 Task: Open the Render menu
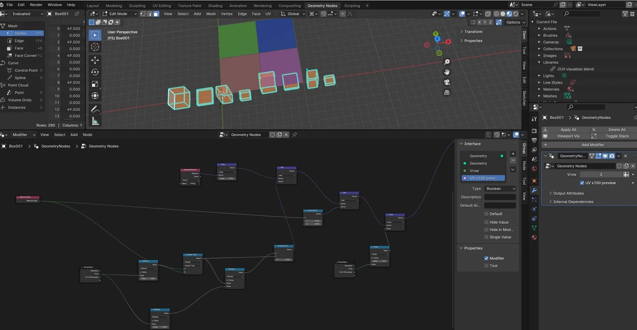pos(36,5)
